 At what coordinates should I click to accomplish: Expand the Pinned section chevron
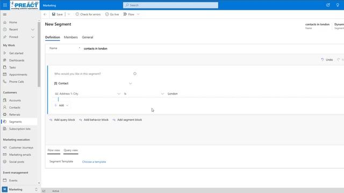pyautogui.click(x=33, y=37)
